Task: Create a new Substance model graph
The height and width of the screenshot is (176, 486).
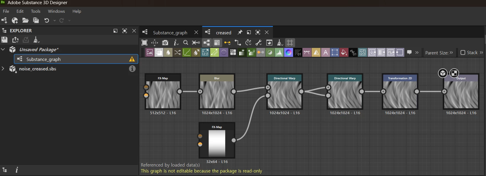Action: tap(15, 20)
